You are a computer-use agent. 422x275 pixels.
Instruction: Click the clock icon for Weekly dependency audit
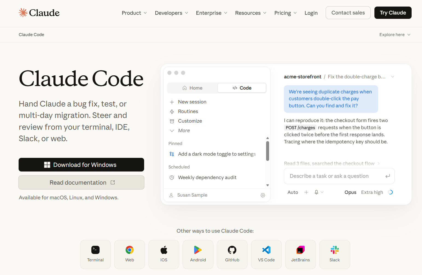172,178
